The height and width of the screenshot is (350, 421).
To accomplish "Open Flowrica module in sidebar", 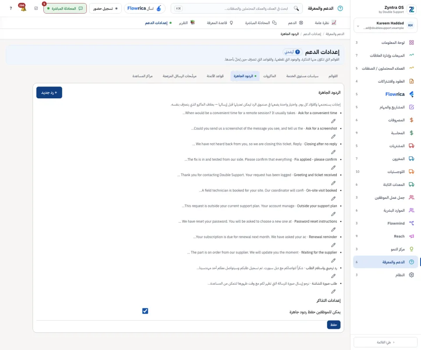I will click(385, 94).
